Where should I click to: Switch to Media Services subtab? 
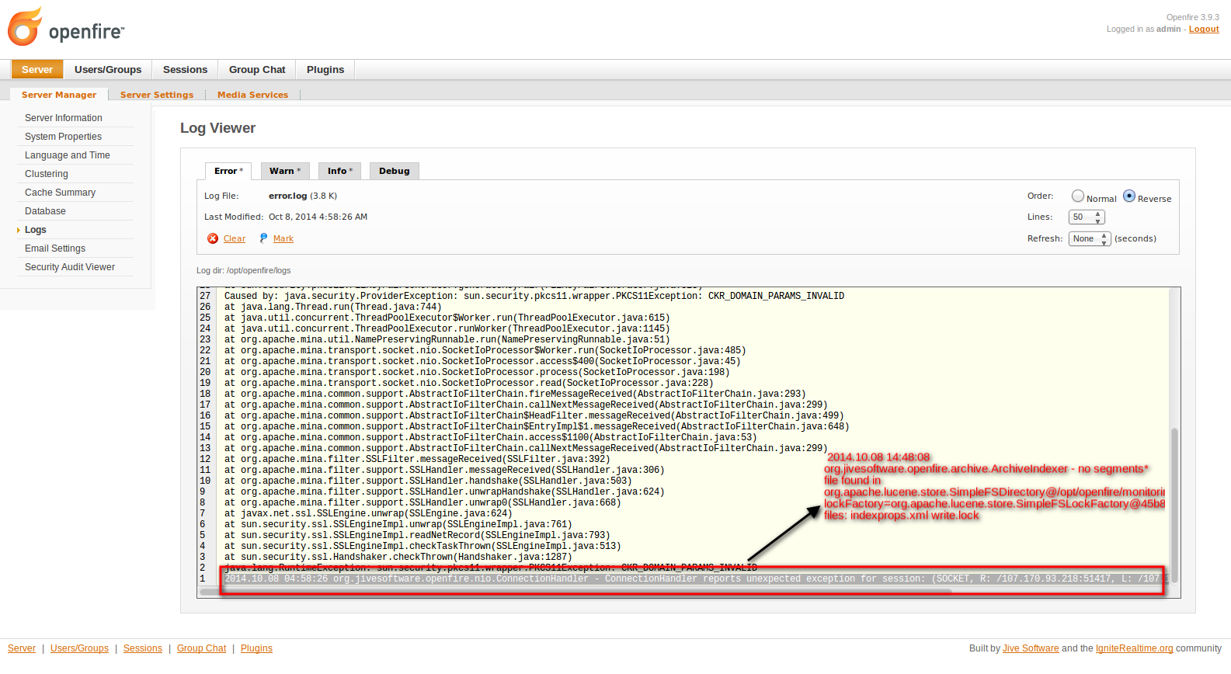252,95
